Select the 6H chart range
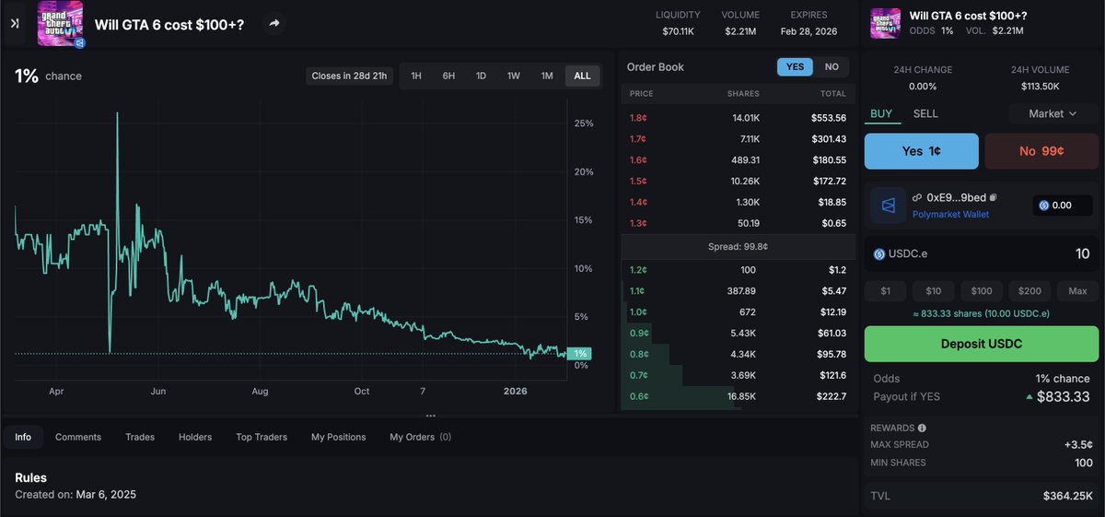 pyautogui.click(x=448, y=76)
